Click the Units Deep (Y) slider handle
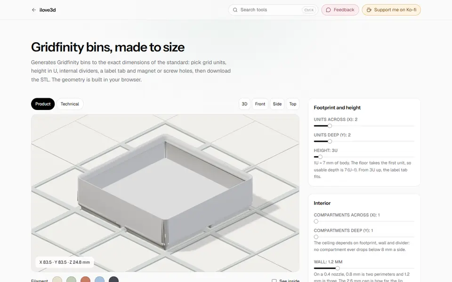Screen dimensions: 452x282 (x=330, y=141)
